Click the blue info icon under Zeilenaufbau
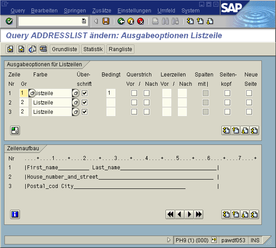 pos(15,214)
